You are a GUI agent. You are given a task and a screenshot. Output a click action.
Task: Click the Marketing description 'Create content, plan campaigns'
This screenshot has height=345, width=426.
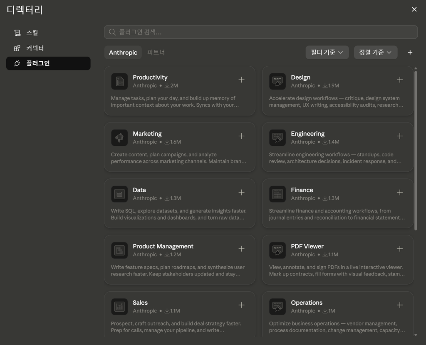coord(178,158)
